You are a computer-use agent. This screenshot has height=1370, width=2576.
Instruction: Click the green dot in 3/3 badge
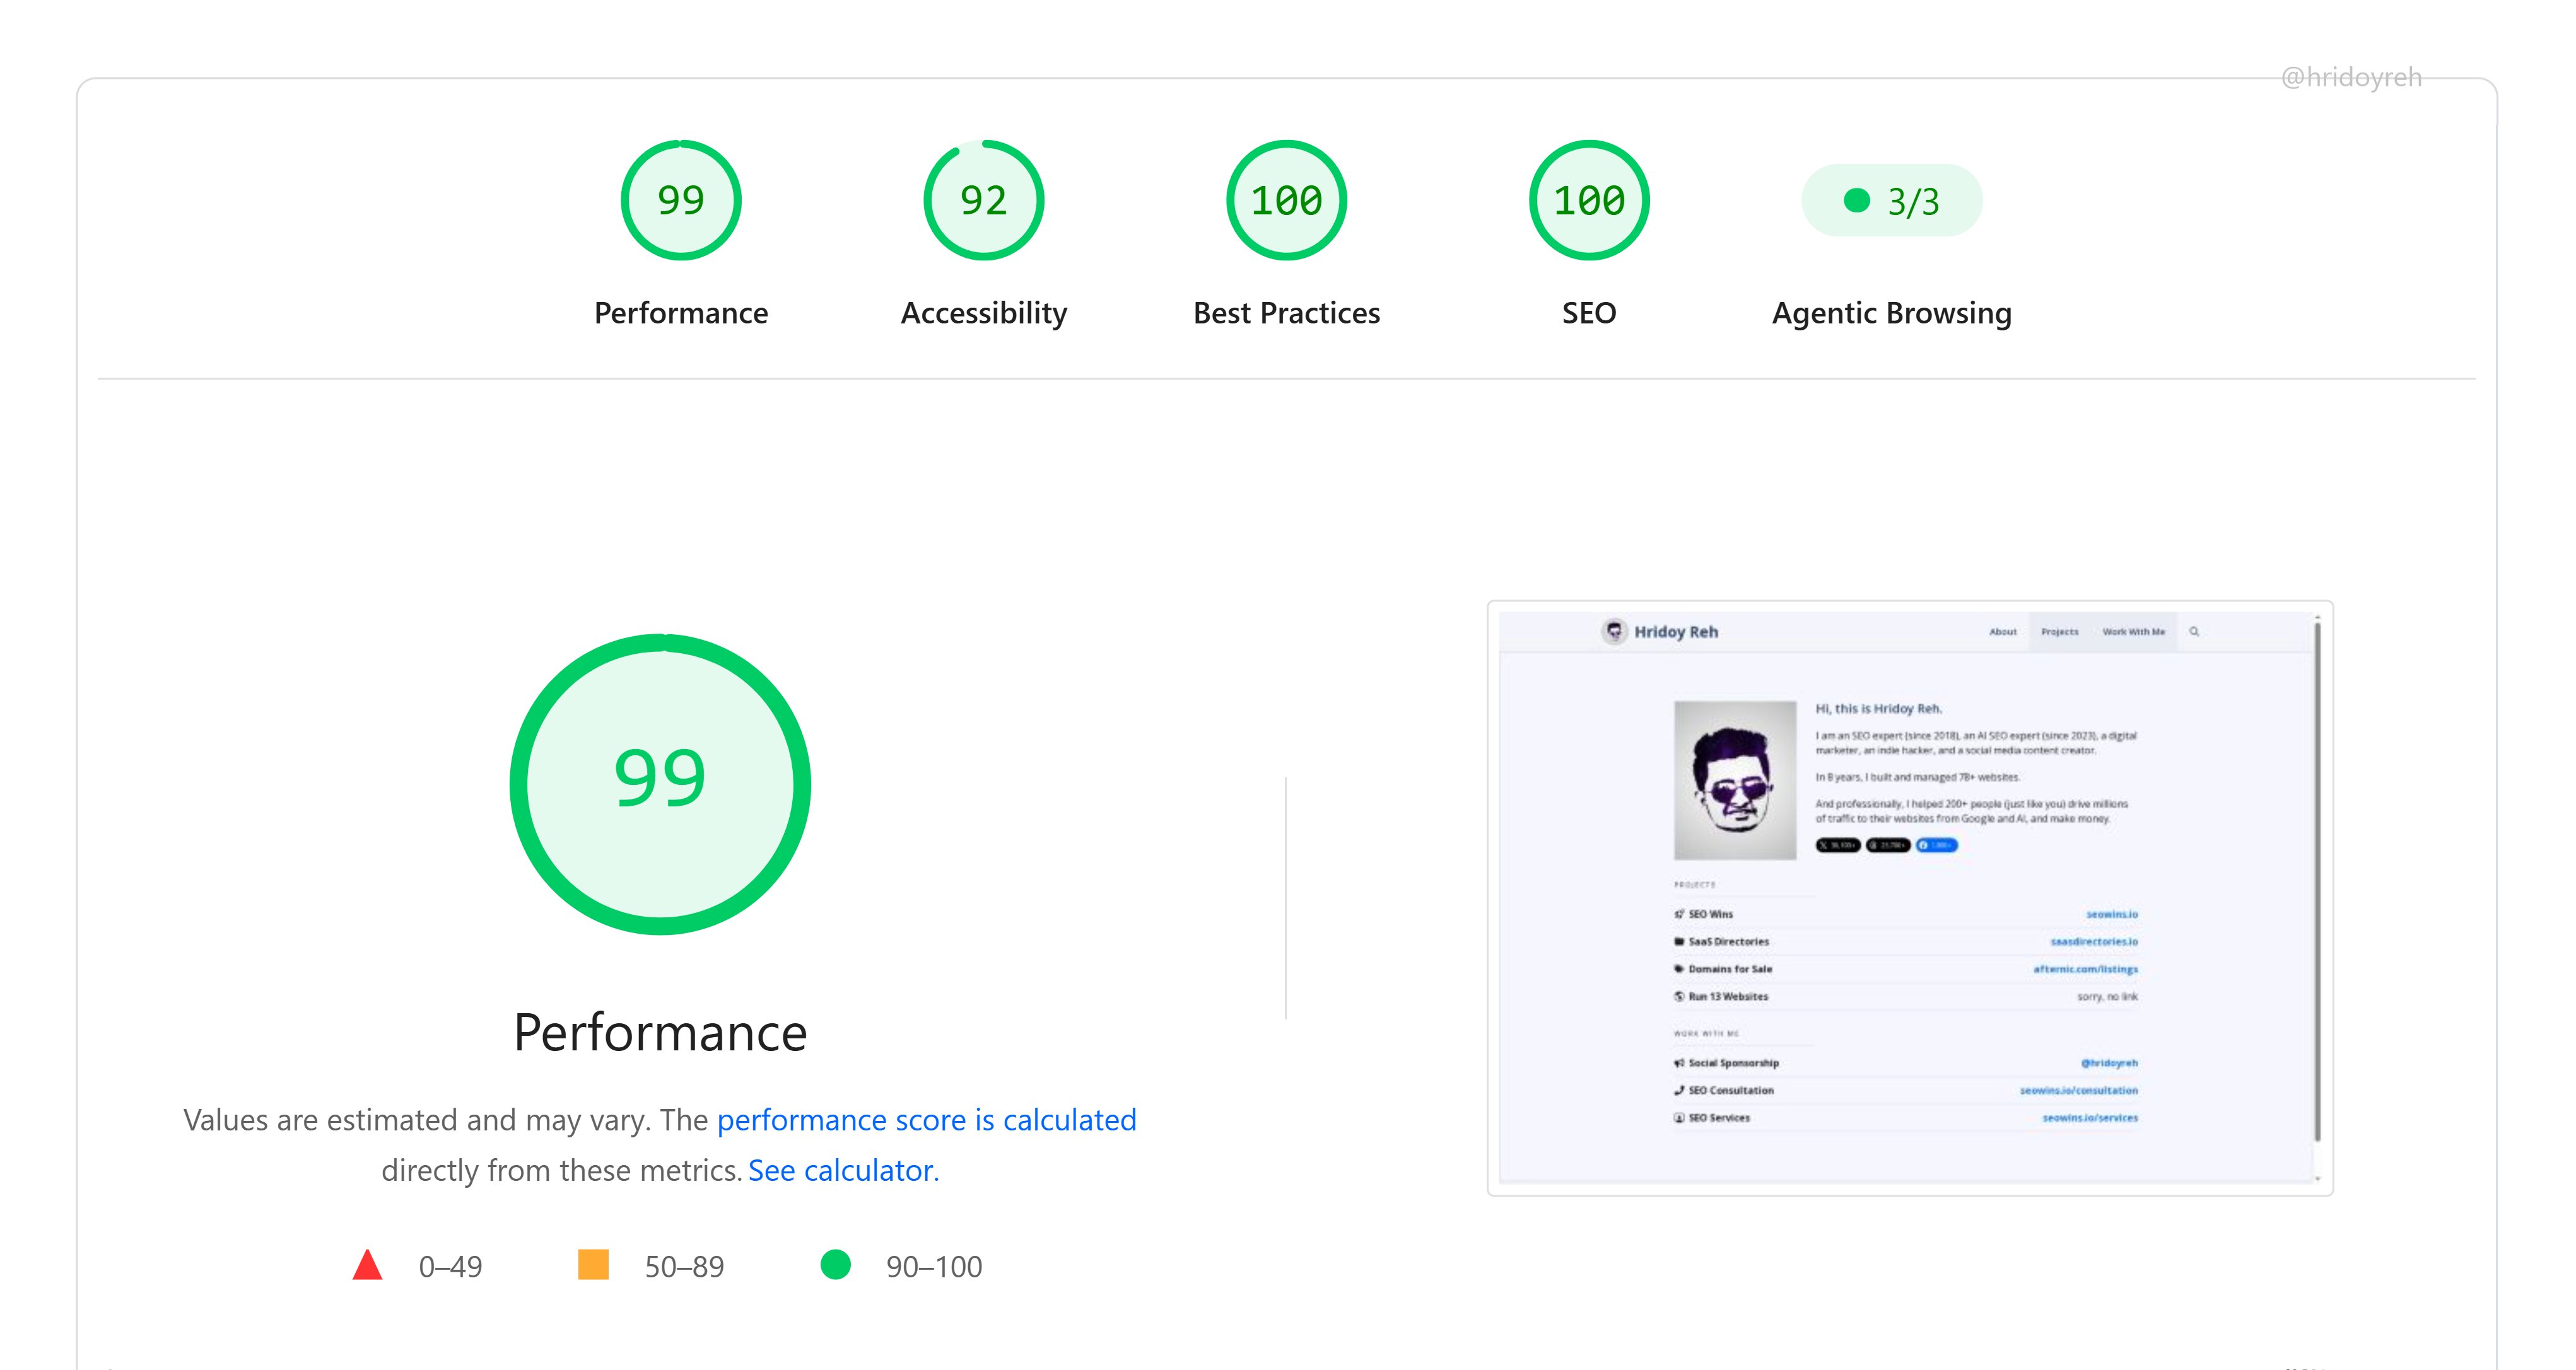(x=1857, y=201)
